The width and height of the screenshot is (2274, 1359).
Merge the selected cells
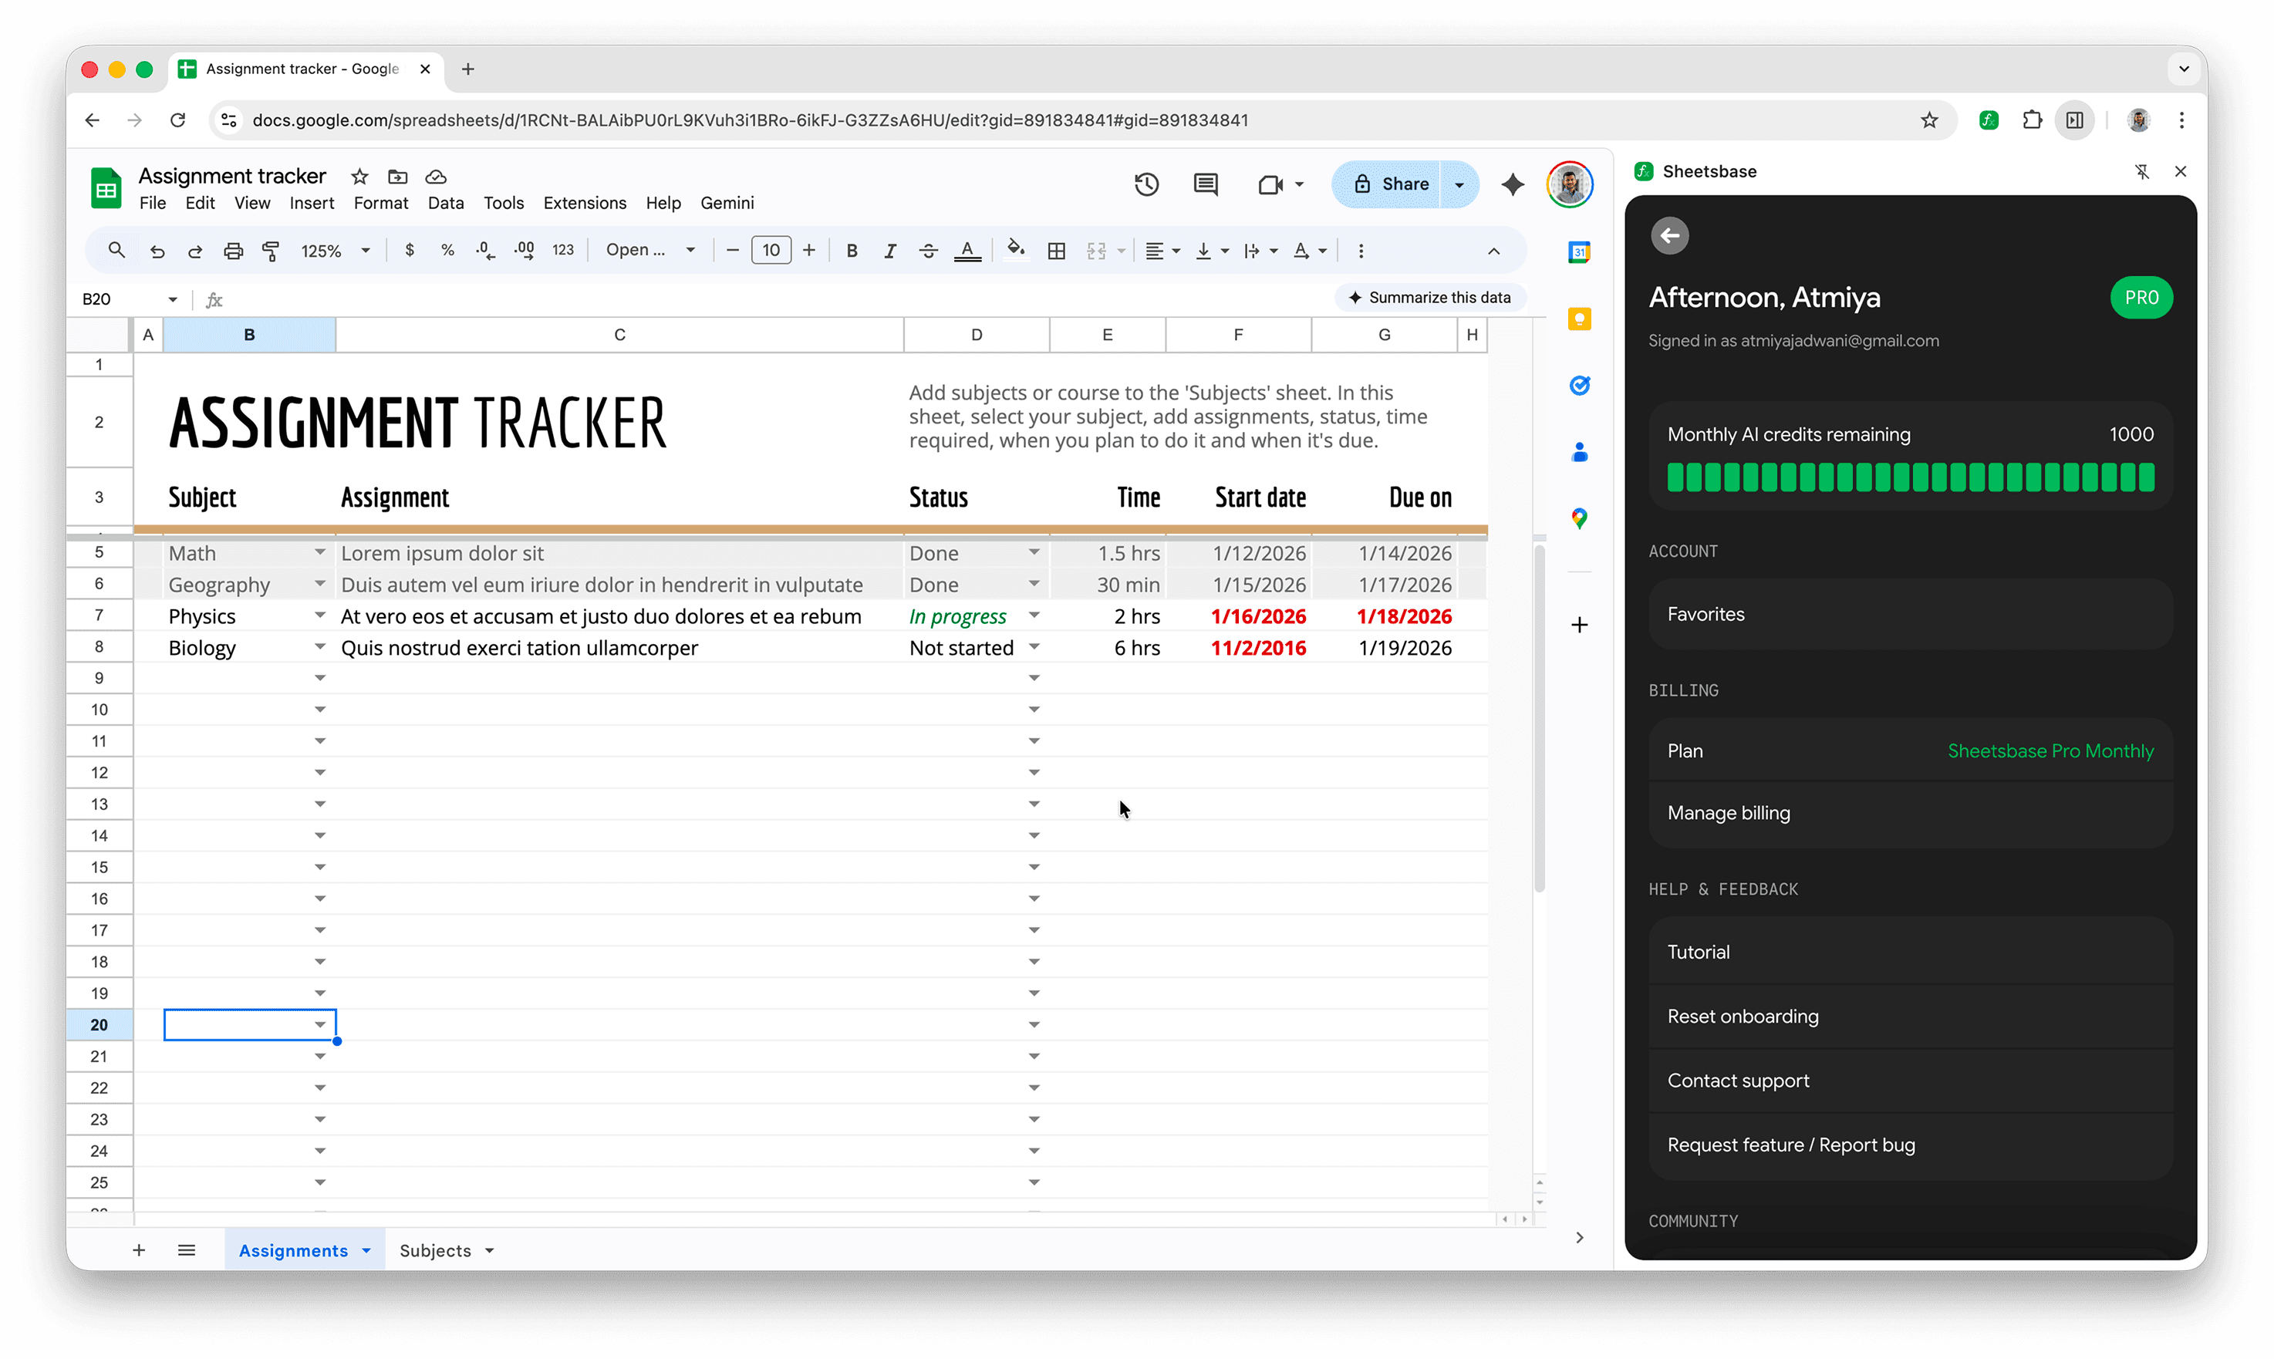[x=1097, y=250]
